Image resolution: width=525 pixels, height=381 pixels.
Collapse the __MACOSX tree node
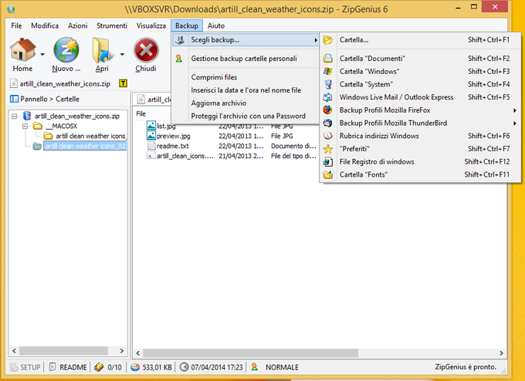pyautogui.click(x=25, y=126)
